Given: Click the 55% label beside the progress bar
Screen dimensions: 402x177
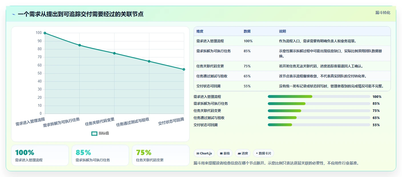Looking at the screenshot, I should click(x=376, y=125).
